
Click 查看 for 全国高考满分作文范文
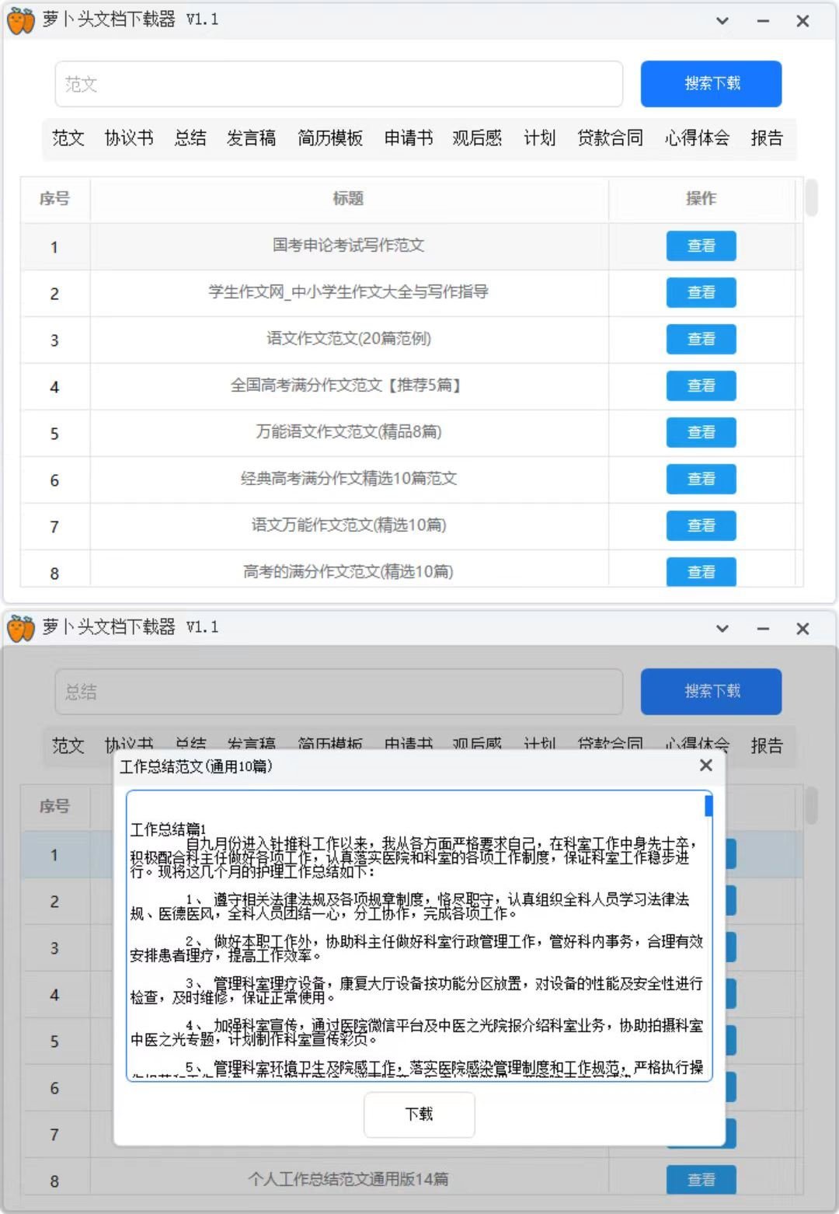[x=701, y=386]
